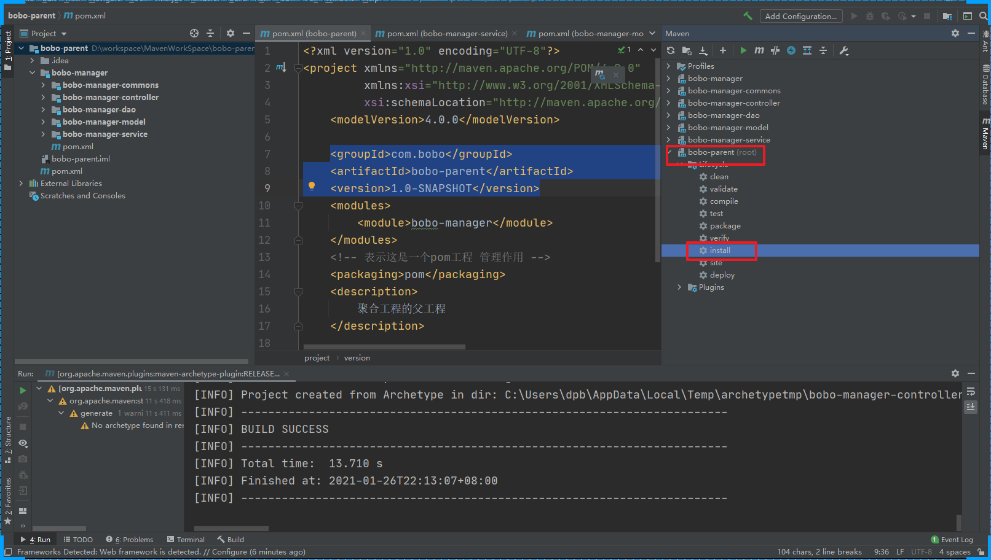Click the Build Project hammer icon
This screenshot has height=560, width=991.
[748, 16]
